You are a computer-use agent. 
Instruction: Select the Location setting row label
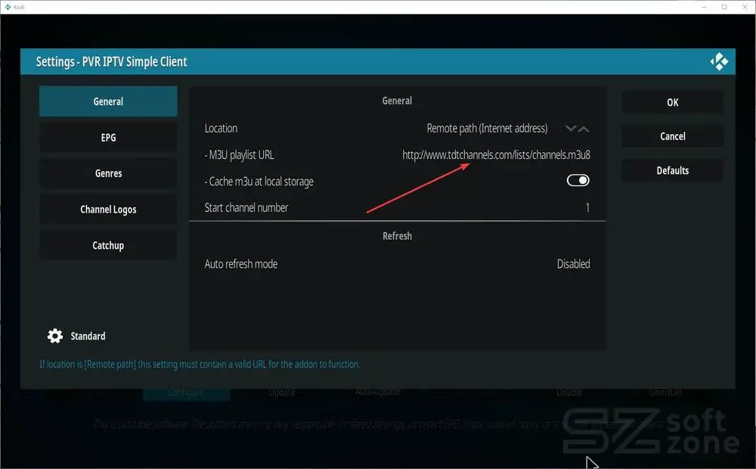[x=221, y=129]
